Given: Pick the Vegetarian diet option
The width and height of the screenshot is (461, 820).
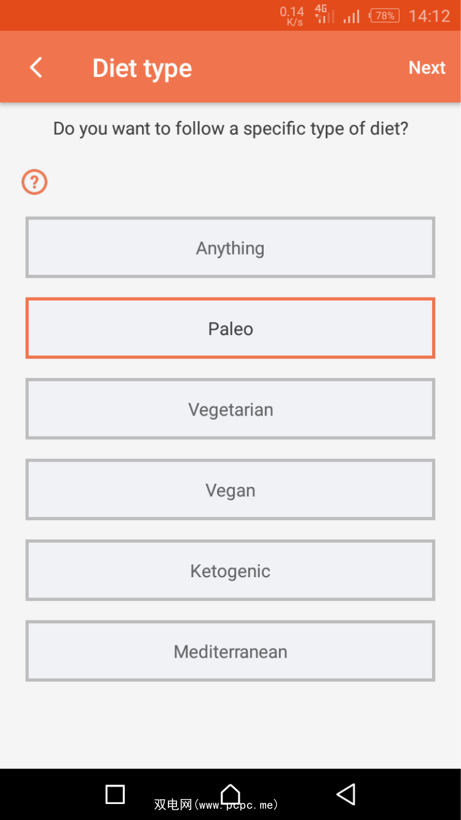Looking at the screenshot, I should pyautogui.click(x=230, y=409).
